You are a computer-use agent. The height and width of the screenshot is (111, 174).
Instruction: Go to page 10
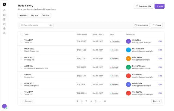tap(105, 101)
